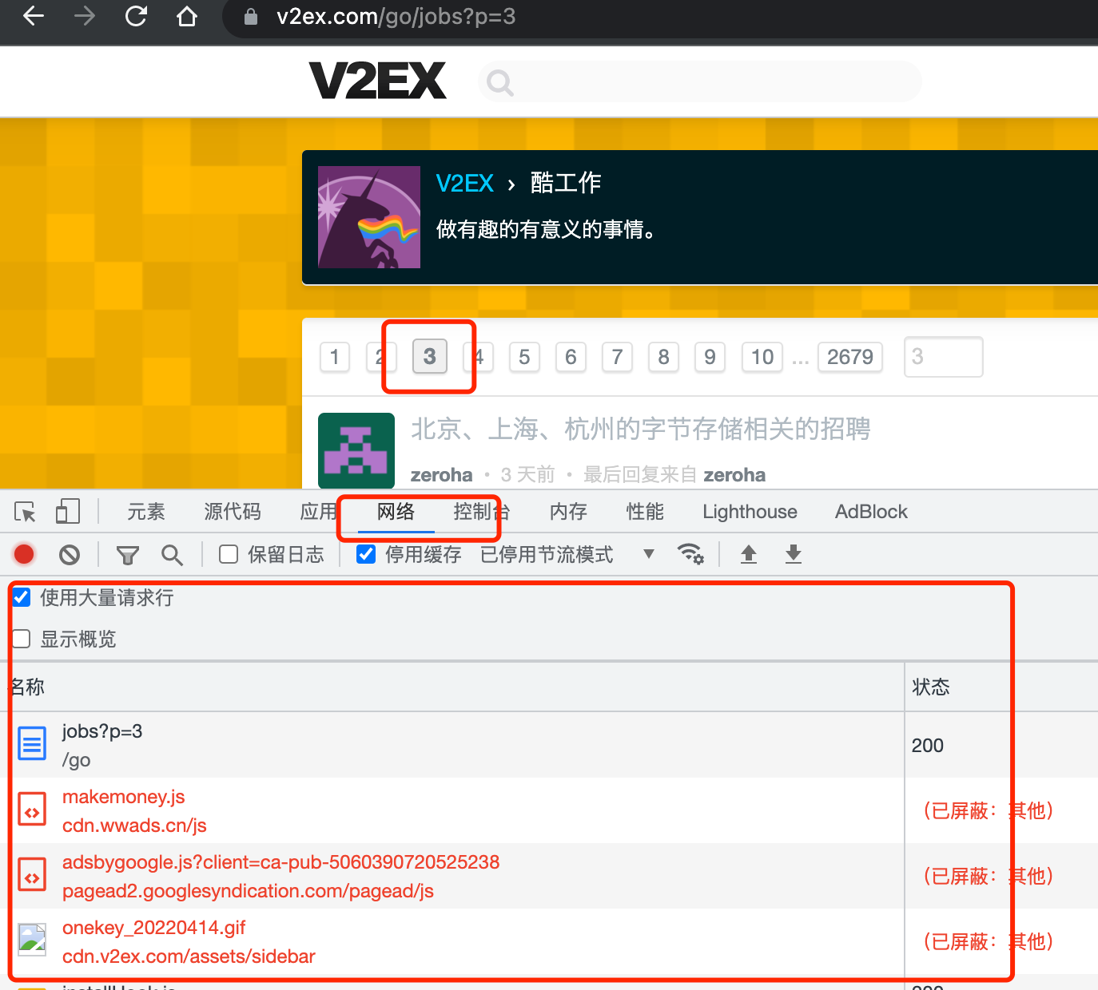Image resolution: width=1098 pixels, height=990 pixels.
Task: Reload the page with the refresh icon
Action: coord(136,16)
